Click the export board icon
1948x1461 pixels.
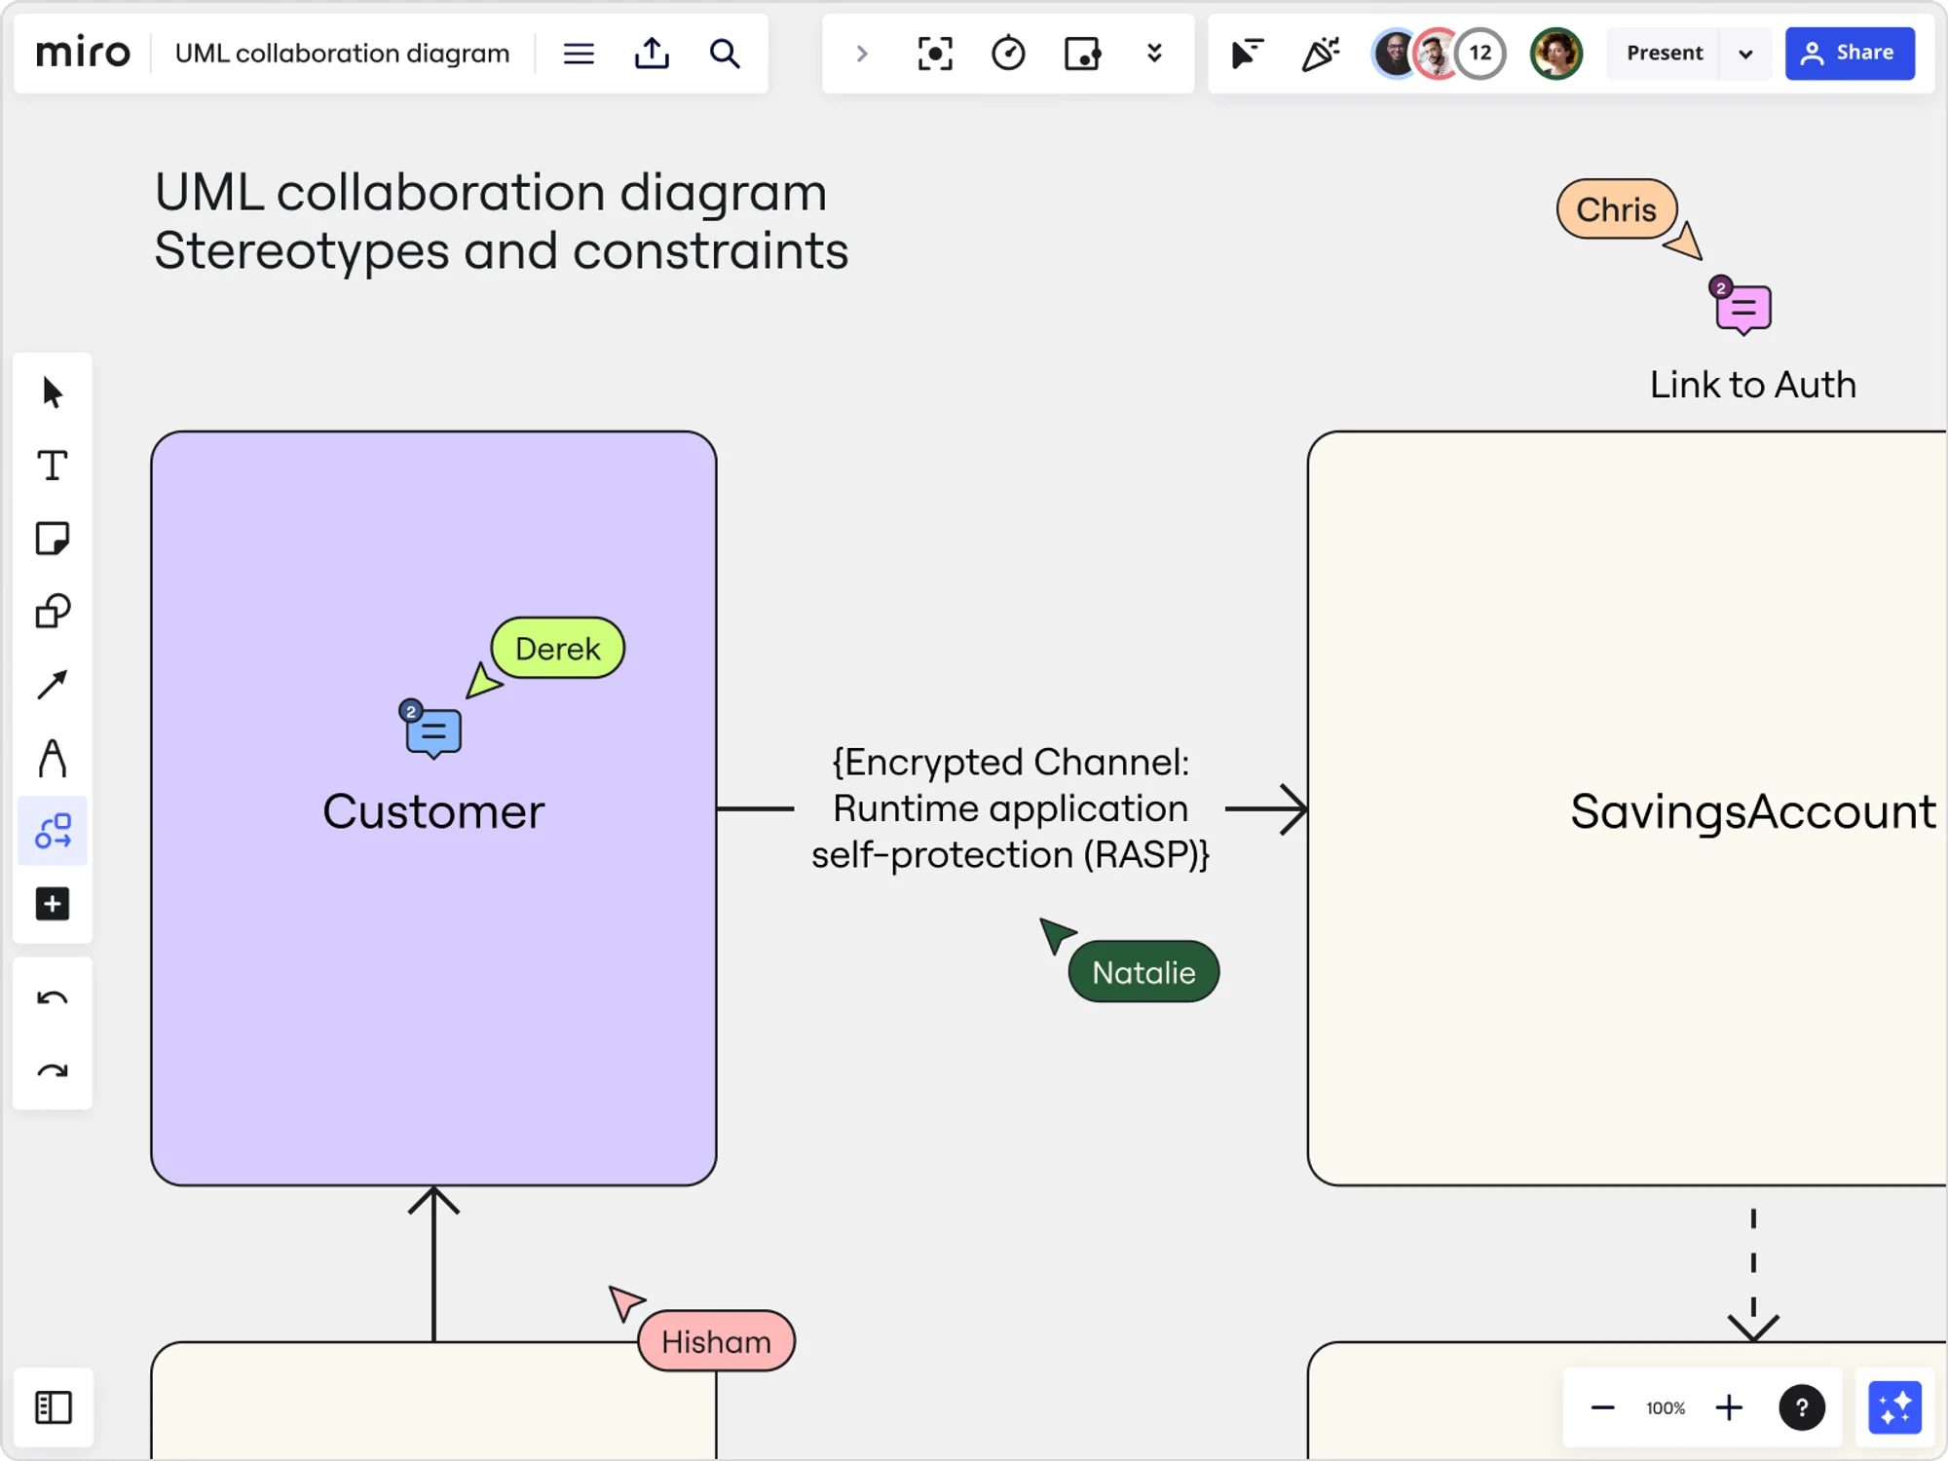pos(652,53)
